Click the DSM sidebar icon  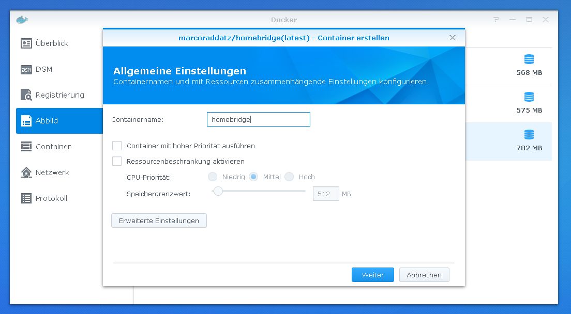(26, 69)
